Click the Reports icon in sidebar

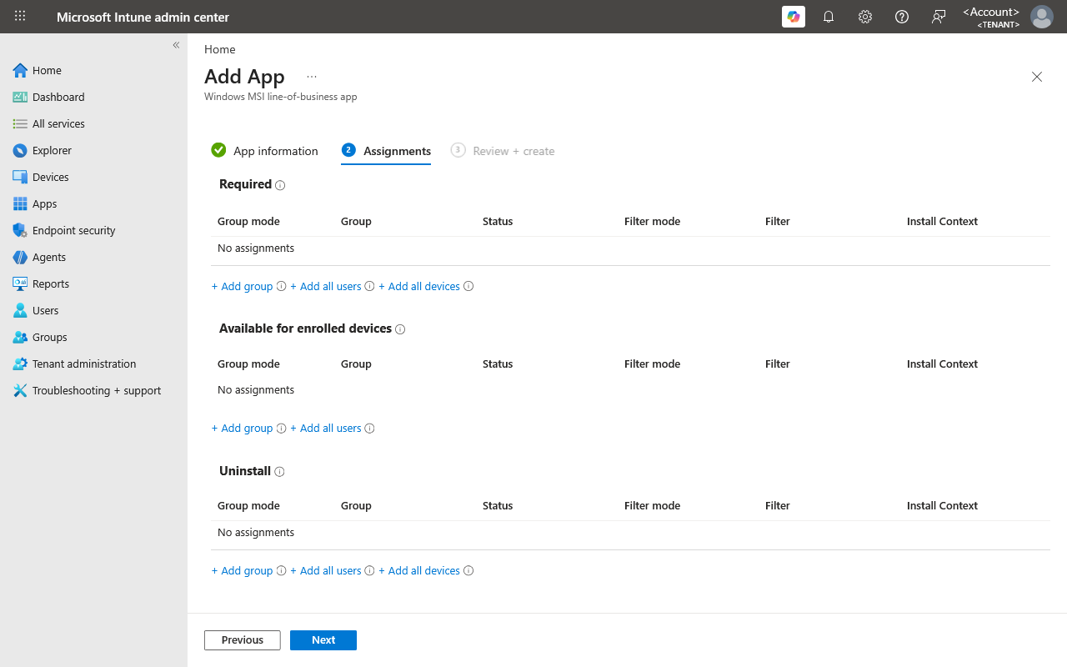20,283
